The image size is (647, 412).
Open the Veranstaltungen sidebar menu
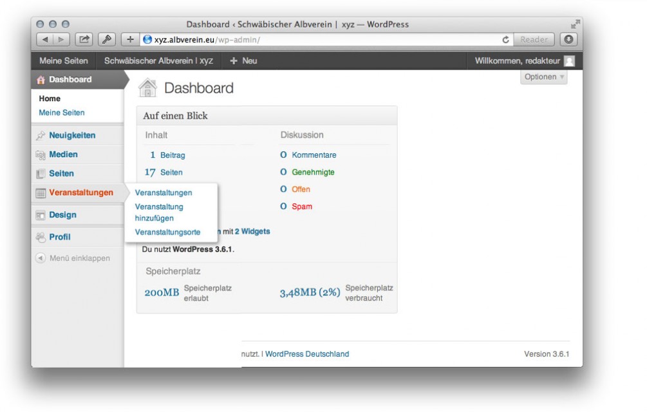pos(81,192)
